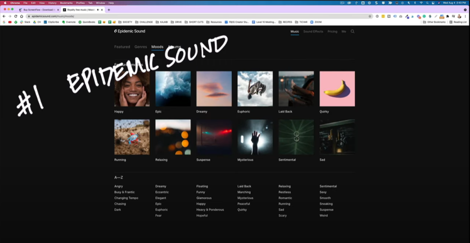470x243 pixels.
Task: Open the Google bookmark icon
Action: point(4,22)
